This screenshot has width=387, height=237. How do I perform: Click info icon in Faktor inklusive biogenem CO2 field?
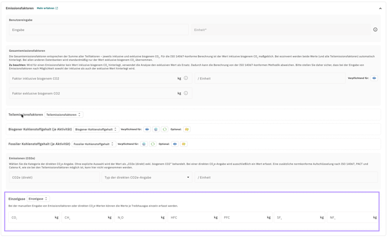coord(186,78)
